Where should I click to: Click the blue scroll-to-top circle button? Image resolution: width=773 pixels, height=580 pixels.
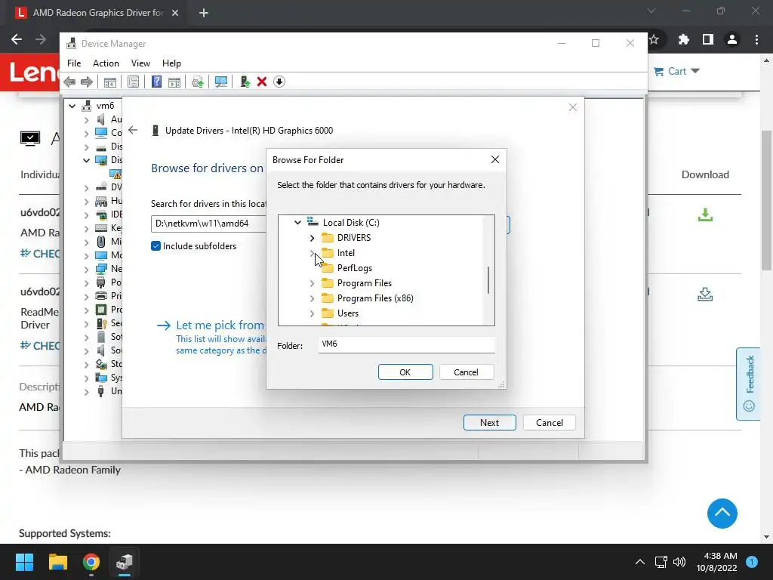coord(722,514)
